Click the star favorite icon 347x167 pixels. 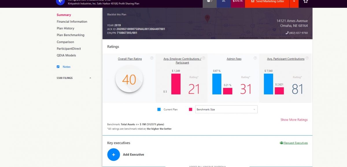coord(305,1)
